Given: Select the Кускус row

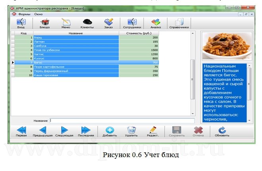Looking at the screenshot, I should pos(87,58).
